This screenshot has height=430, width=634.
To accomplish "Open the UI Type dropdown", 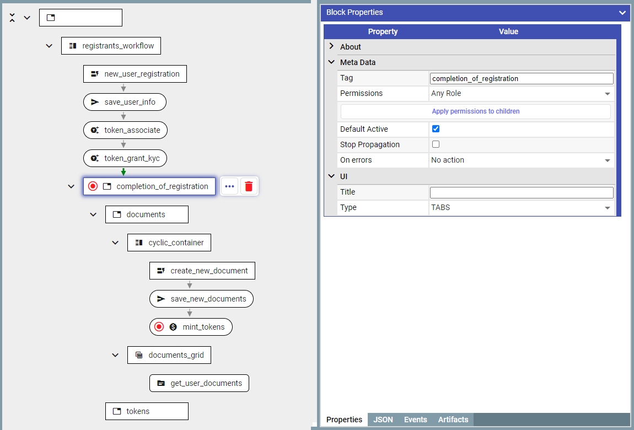I will [521, 208].
